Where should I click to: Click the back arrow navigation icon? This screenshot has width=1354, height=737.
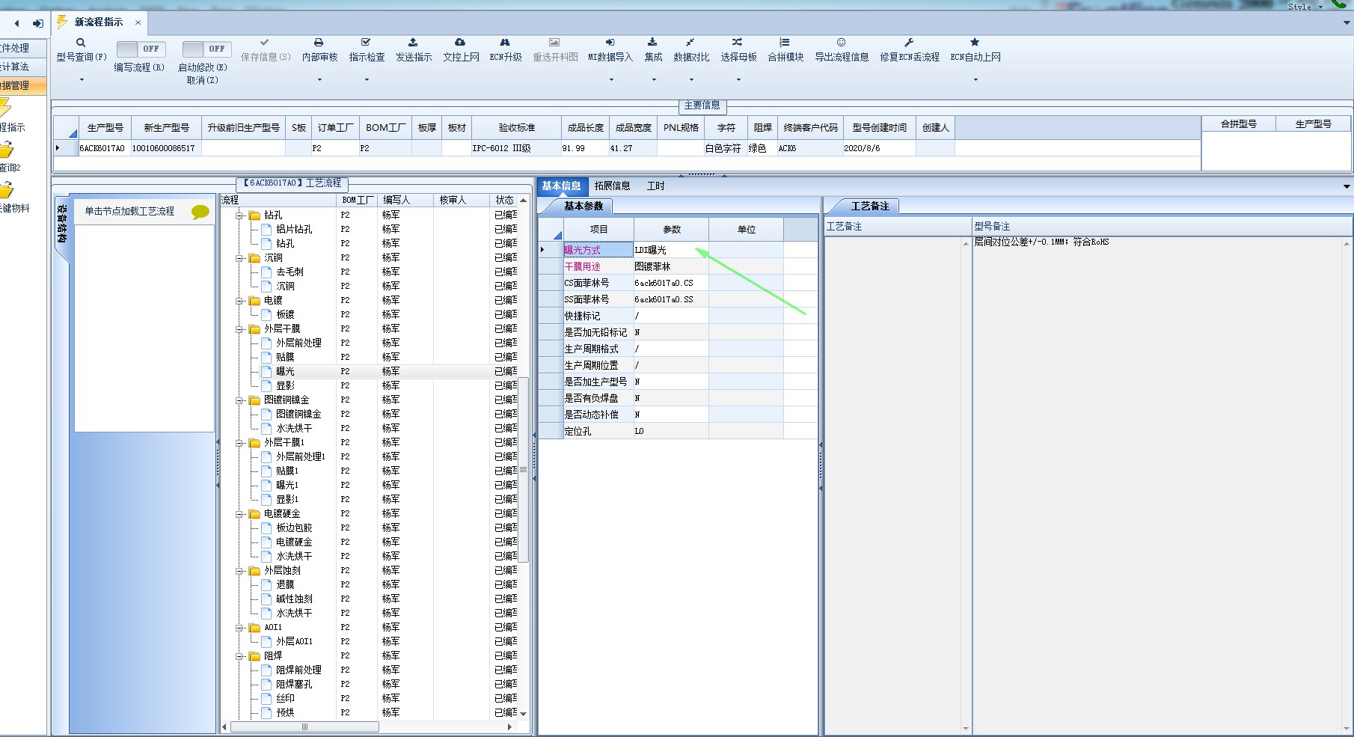pyautogui.click(x=16, y=23)
